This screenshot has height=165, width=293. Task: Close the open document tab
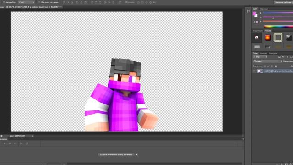click(61, 7)
